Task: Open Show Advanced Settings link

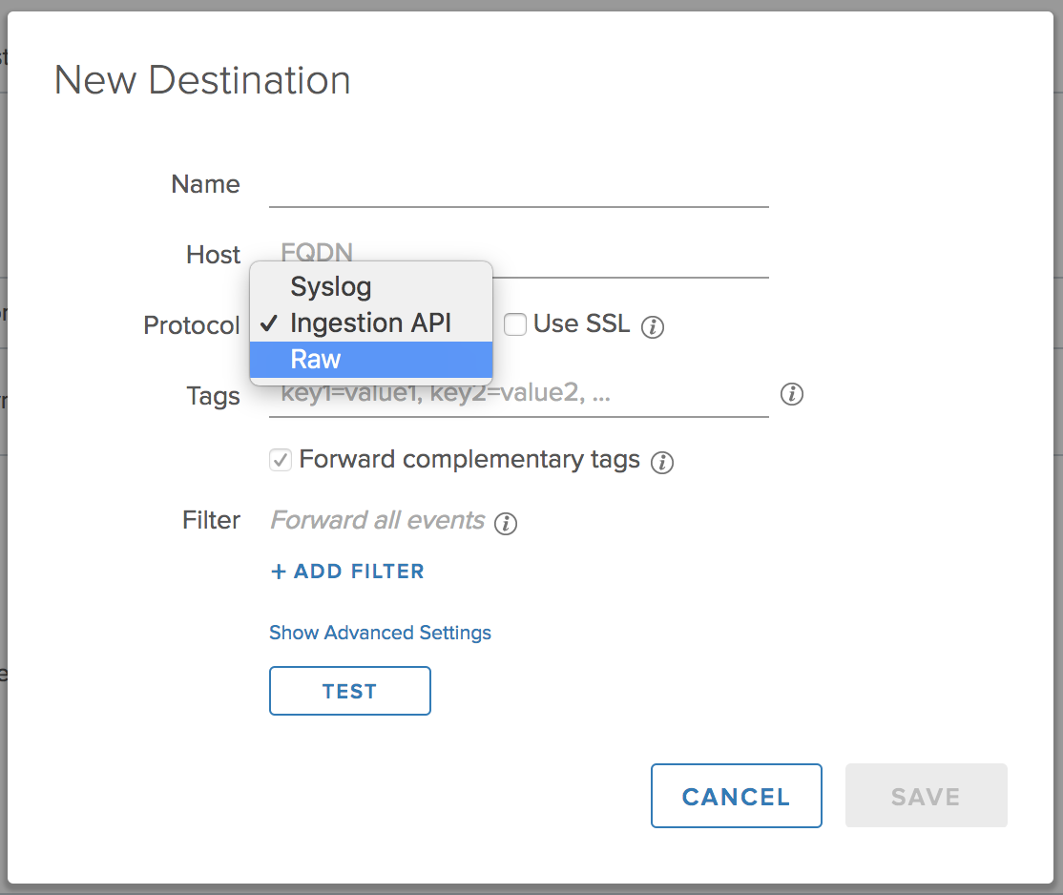Action: 380,633
